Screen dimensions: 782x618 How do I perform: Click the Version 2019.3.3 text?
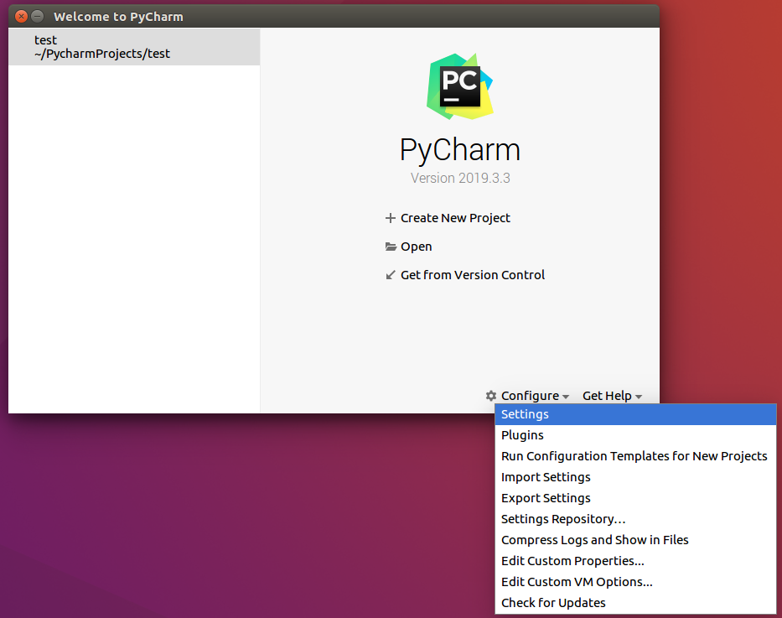(x=460, y=178)
